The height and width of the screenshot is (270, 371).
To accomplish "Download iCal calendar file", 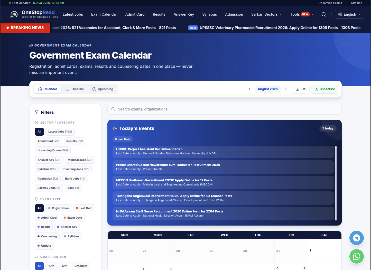I will [x=301, y=89].
